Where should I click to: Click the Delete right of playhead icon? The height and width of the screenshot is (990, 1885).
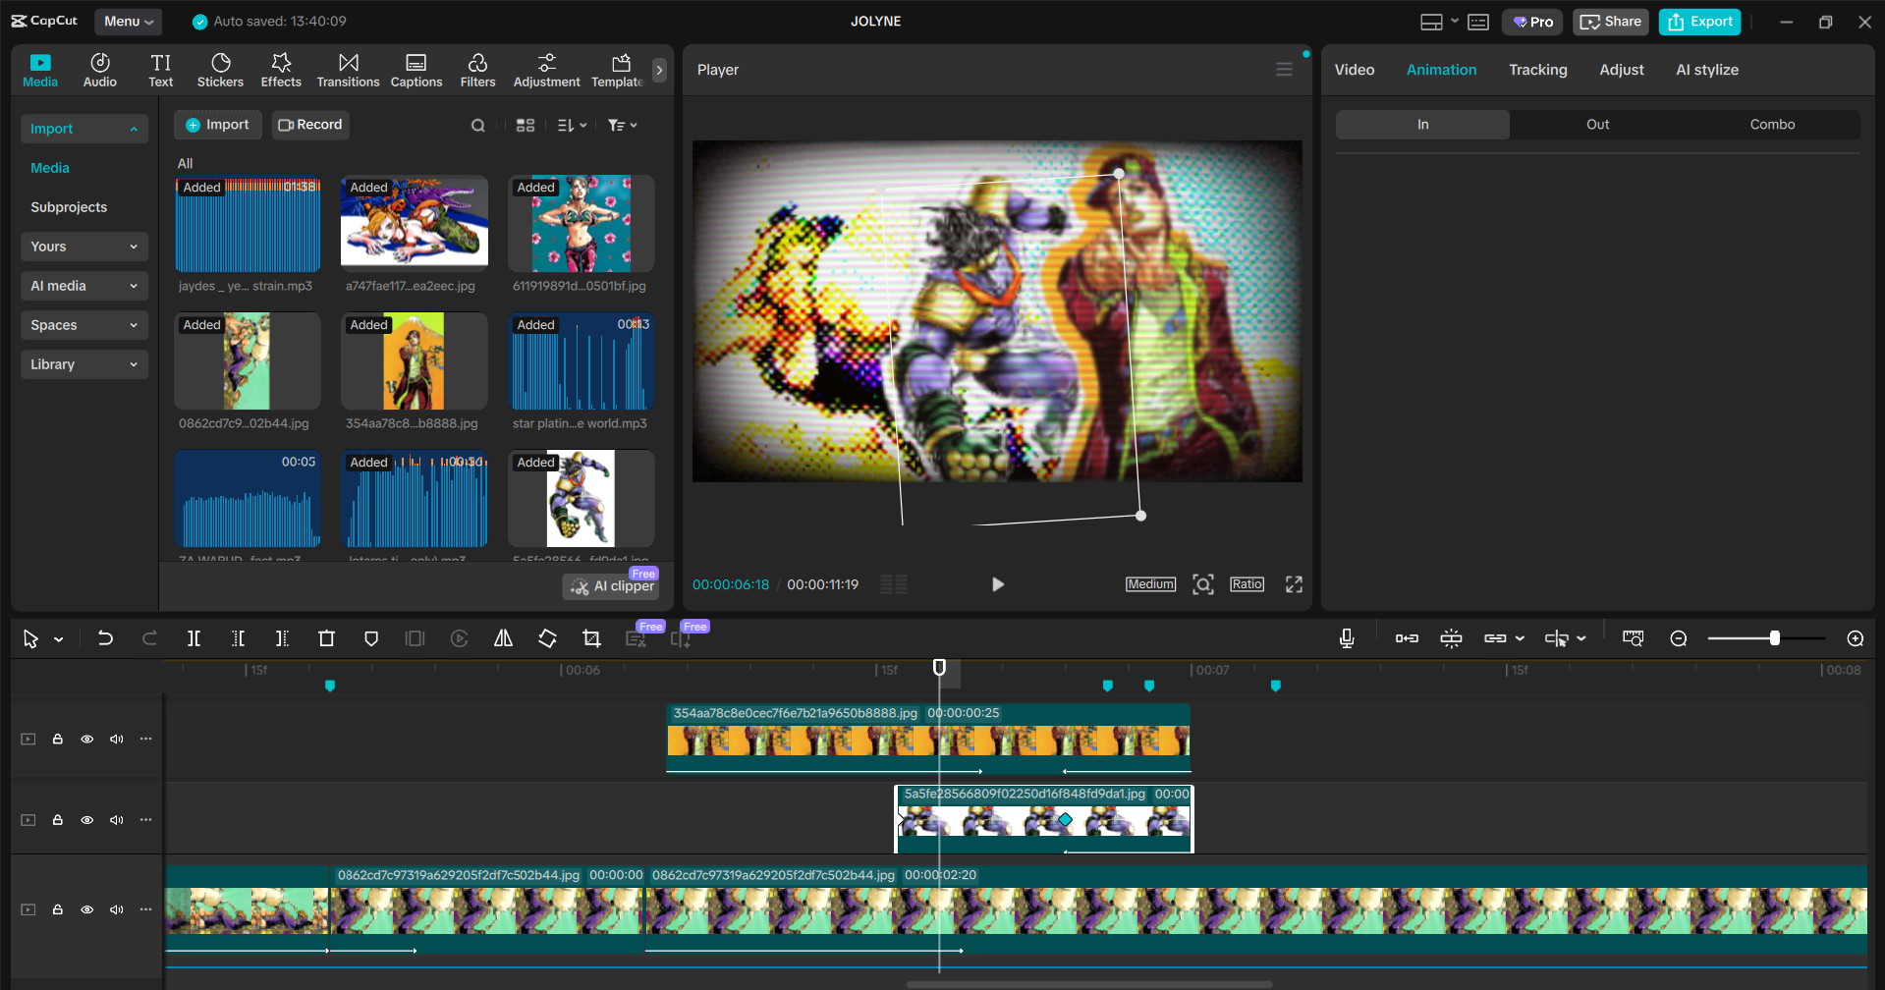tap(282, 638)
